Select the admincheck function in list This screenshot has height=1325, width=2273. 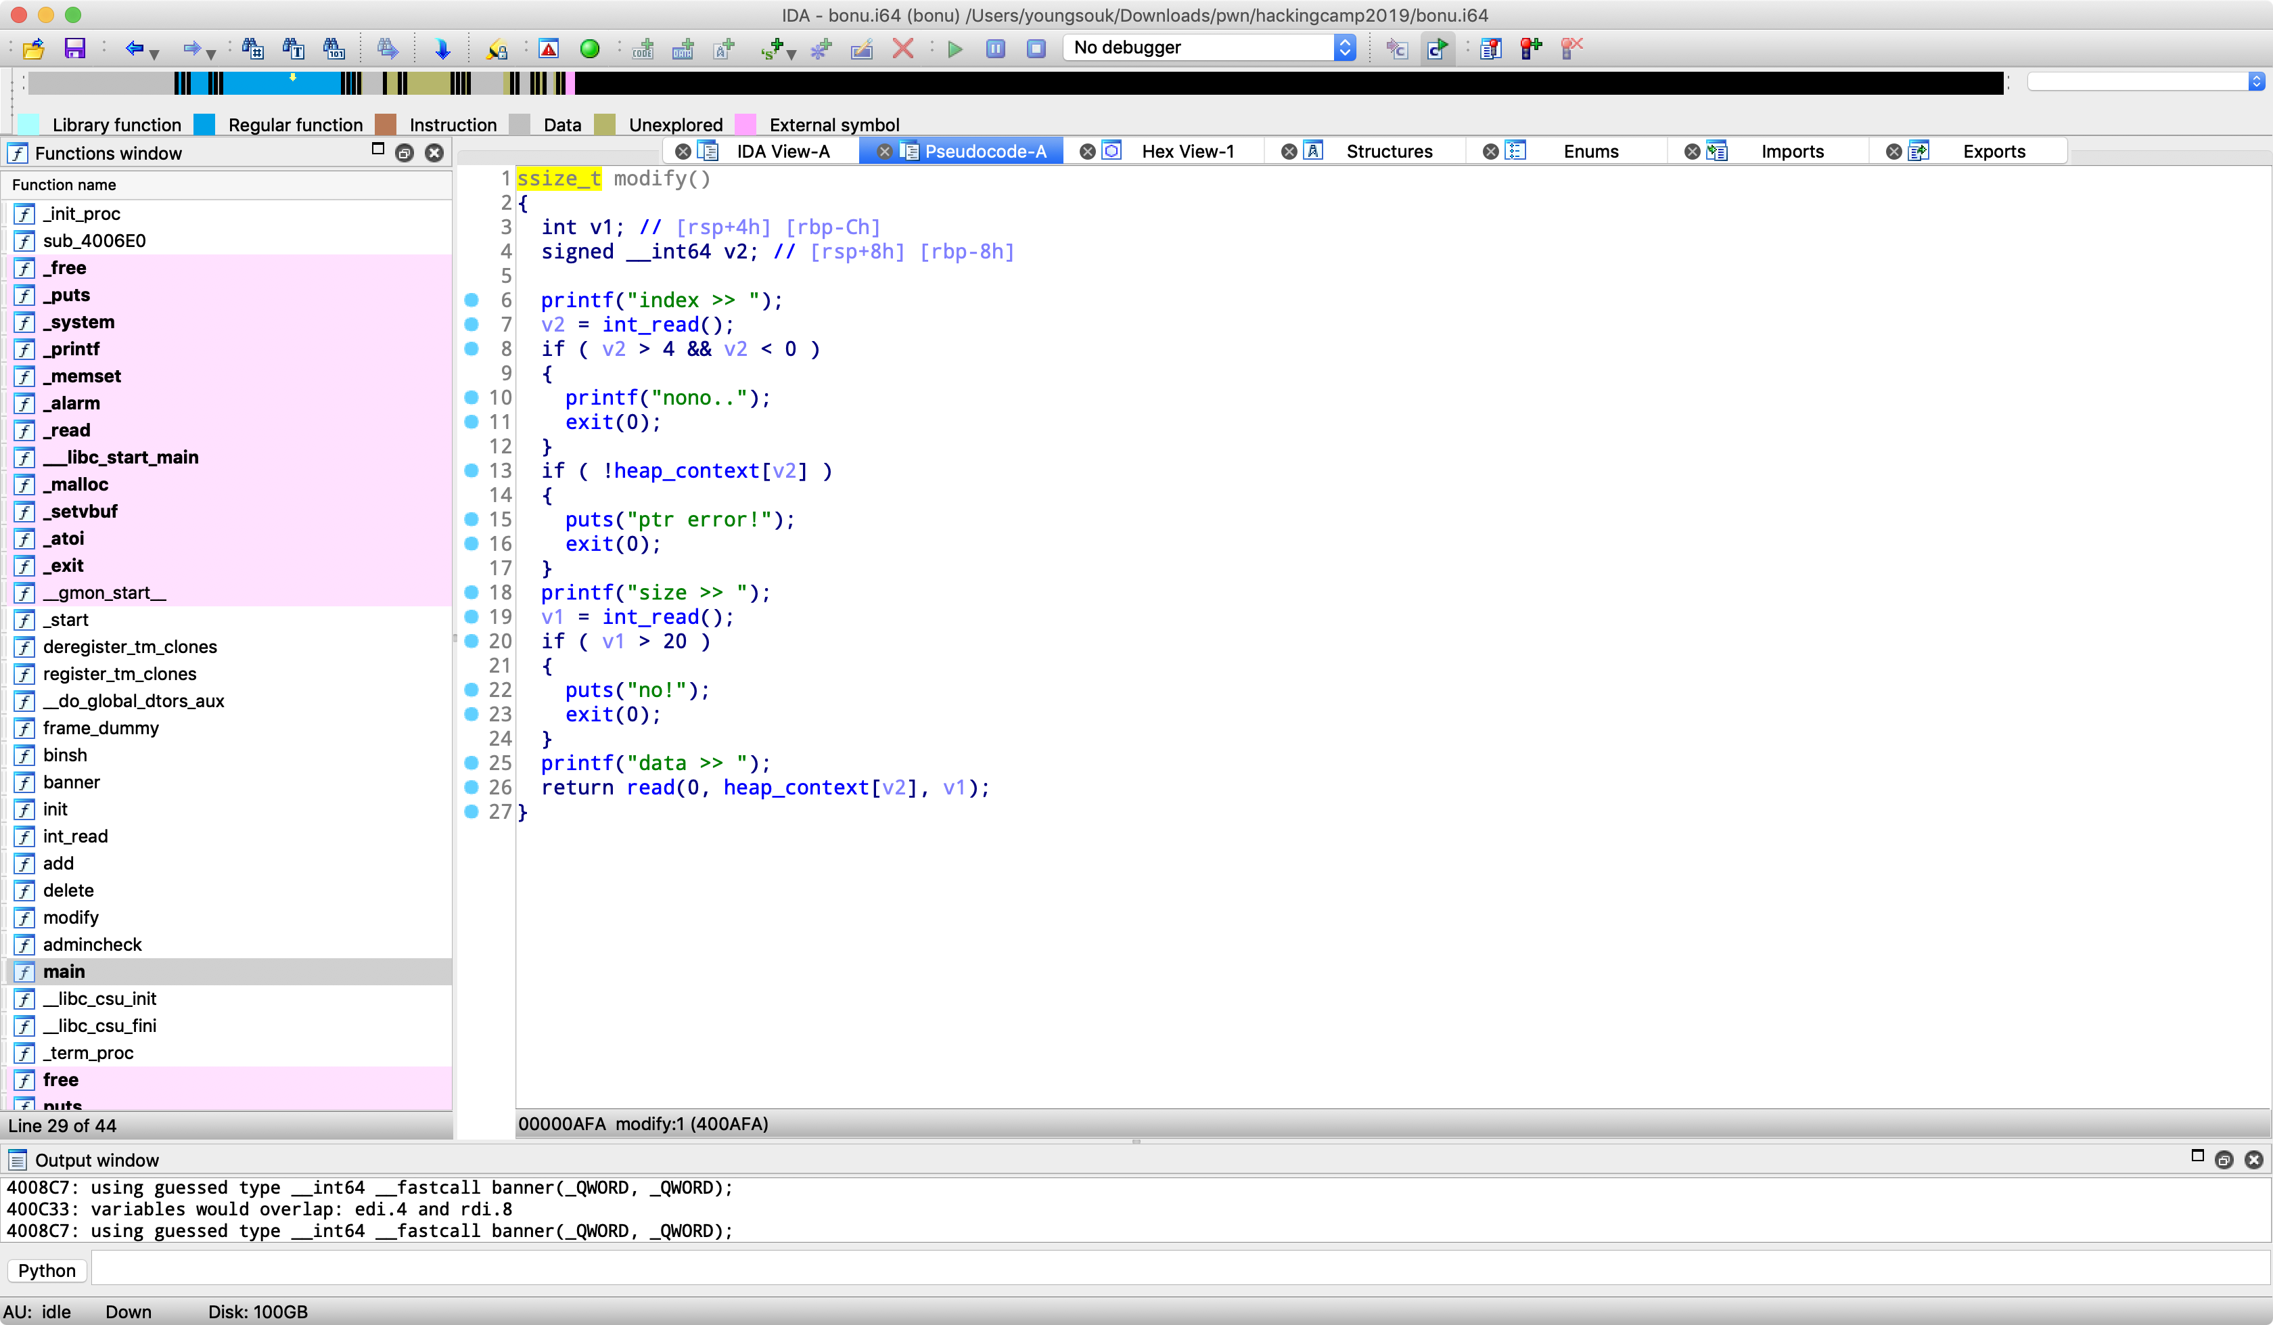point(92,944)
